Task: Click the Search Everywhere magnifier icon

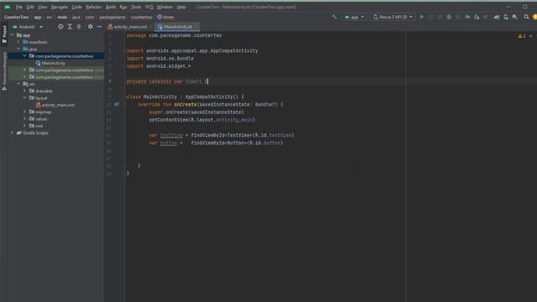Action: point(526,17)
